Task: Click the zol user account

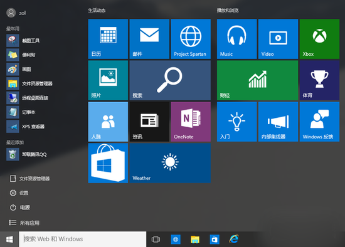Action: [16, 13]
